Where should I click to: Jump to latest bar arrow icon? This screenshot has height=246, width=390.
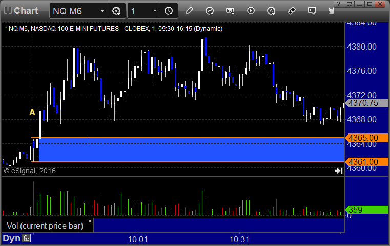(x=339, y=171)
